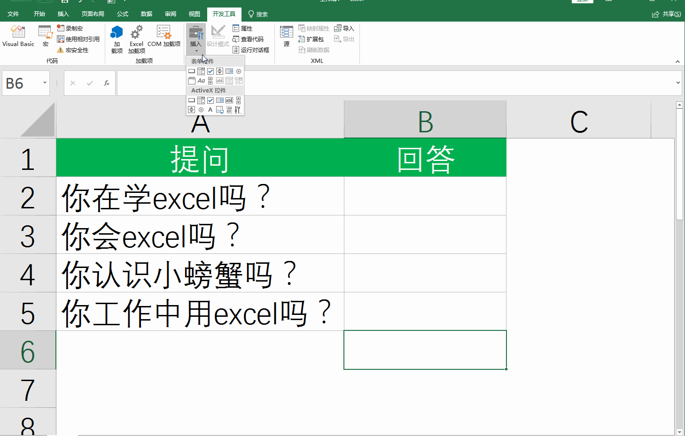Insert ActiveX combo box control
685x436 pixels.
(201, 100)
